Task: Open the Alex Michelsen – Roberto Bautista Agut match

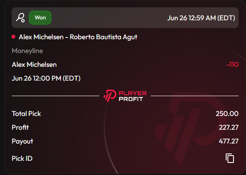Action: click(78, 37)
